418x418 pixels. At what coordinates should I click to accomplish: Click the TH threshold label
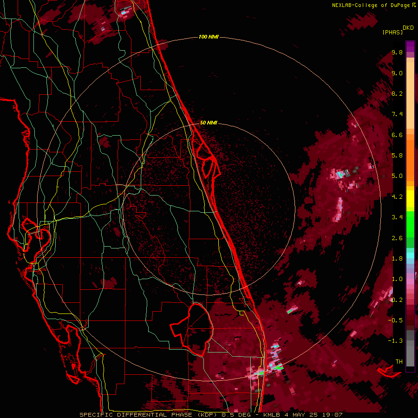pos(399,362)
